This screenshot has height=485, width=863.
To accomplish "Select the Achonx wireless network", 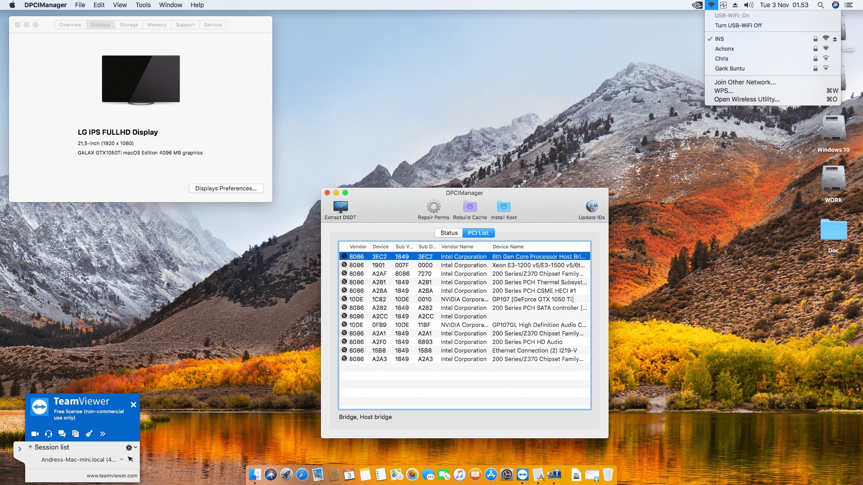I will (724, 49).
